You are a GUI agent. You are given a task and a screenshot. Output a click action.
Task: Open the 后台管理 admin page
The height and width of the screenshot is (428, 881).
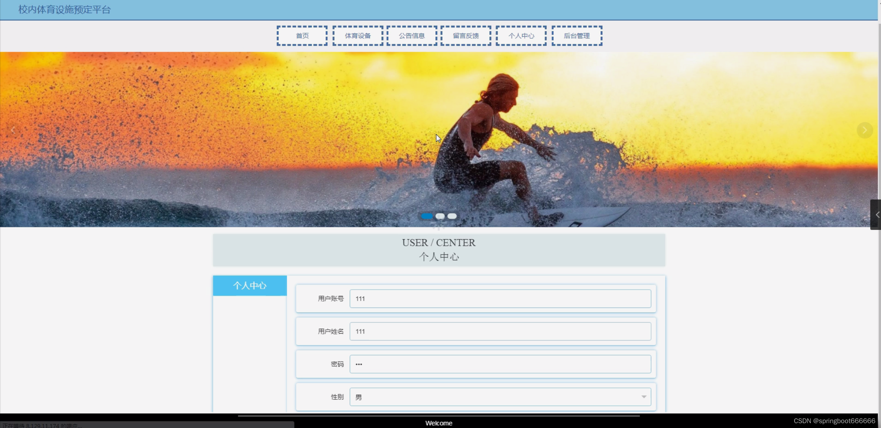577,36
